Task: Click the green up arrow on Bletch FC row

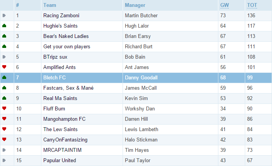Action: point(4,77)
